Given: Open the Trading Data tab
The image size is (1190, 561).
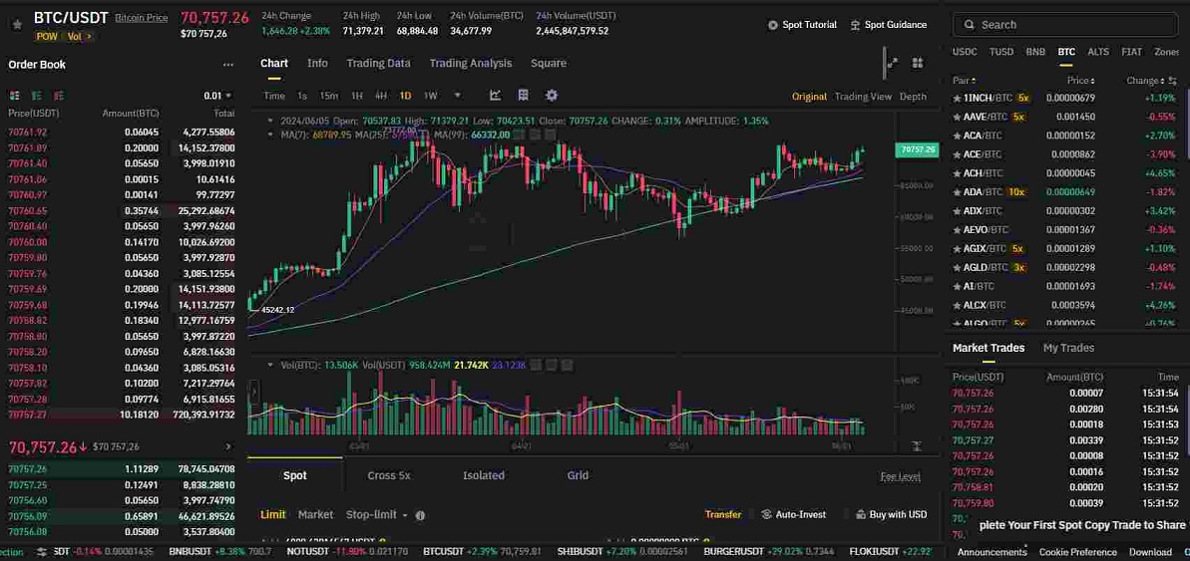Looking at the screenshot, I should [378, 64].
